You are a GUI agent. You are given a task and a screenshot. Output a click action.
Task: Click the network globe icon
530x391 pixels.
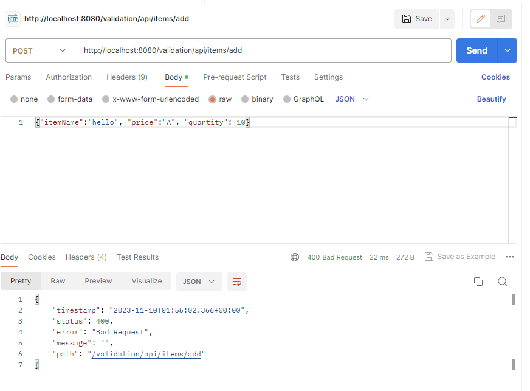pos(295,257)
